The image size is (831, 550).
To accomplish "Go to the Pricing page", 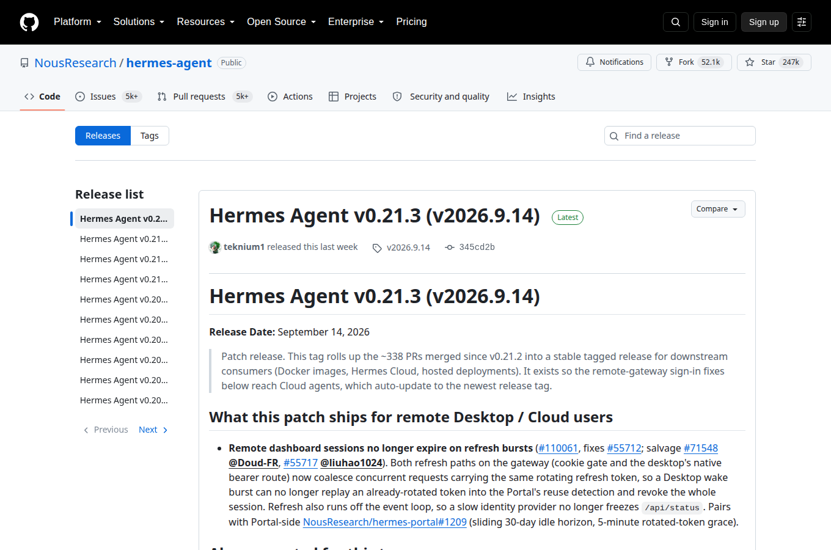I will [x=412, y=22].
